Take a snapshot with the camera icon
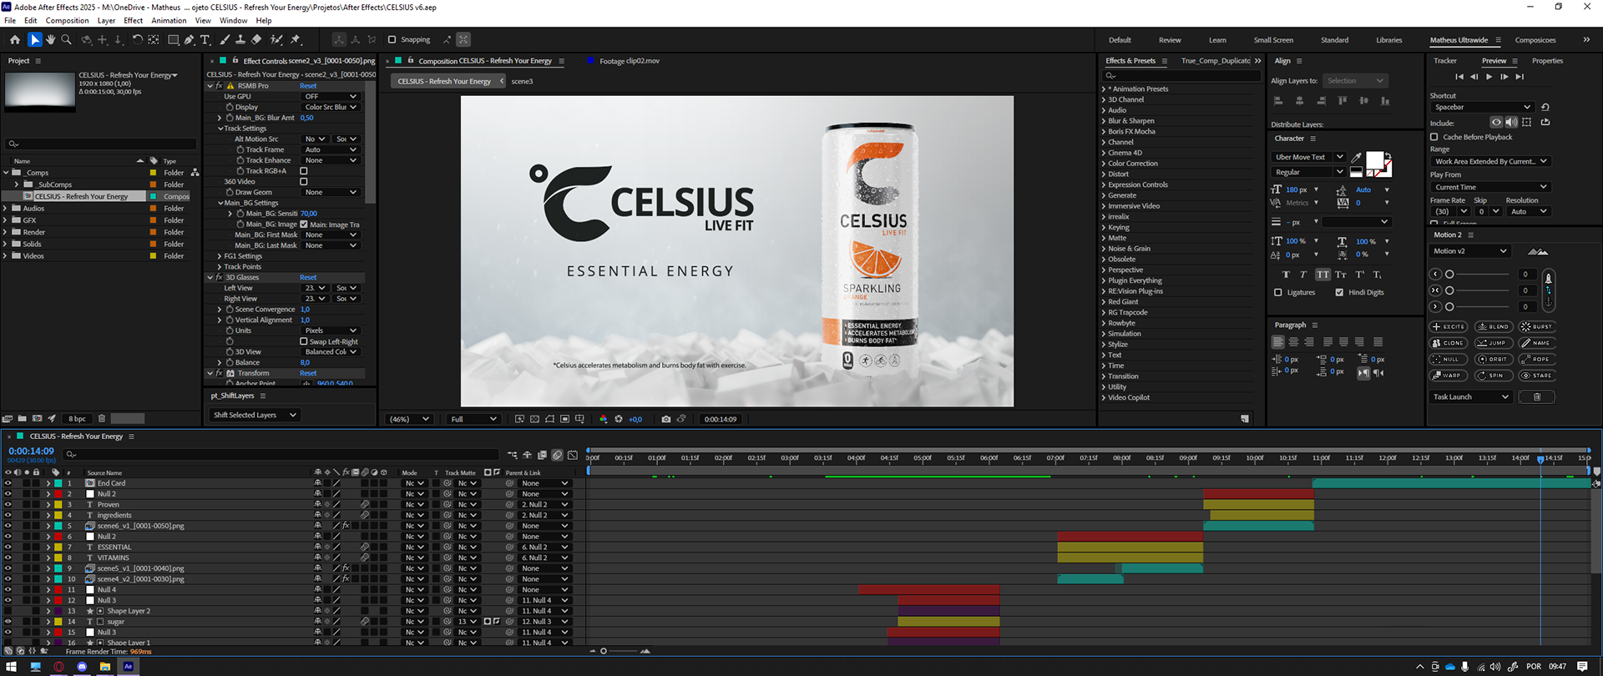1603x676 pixels. [665, 419]
